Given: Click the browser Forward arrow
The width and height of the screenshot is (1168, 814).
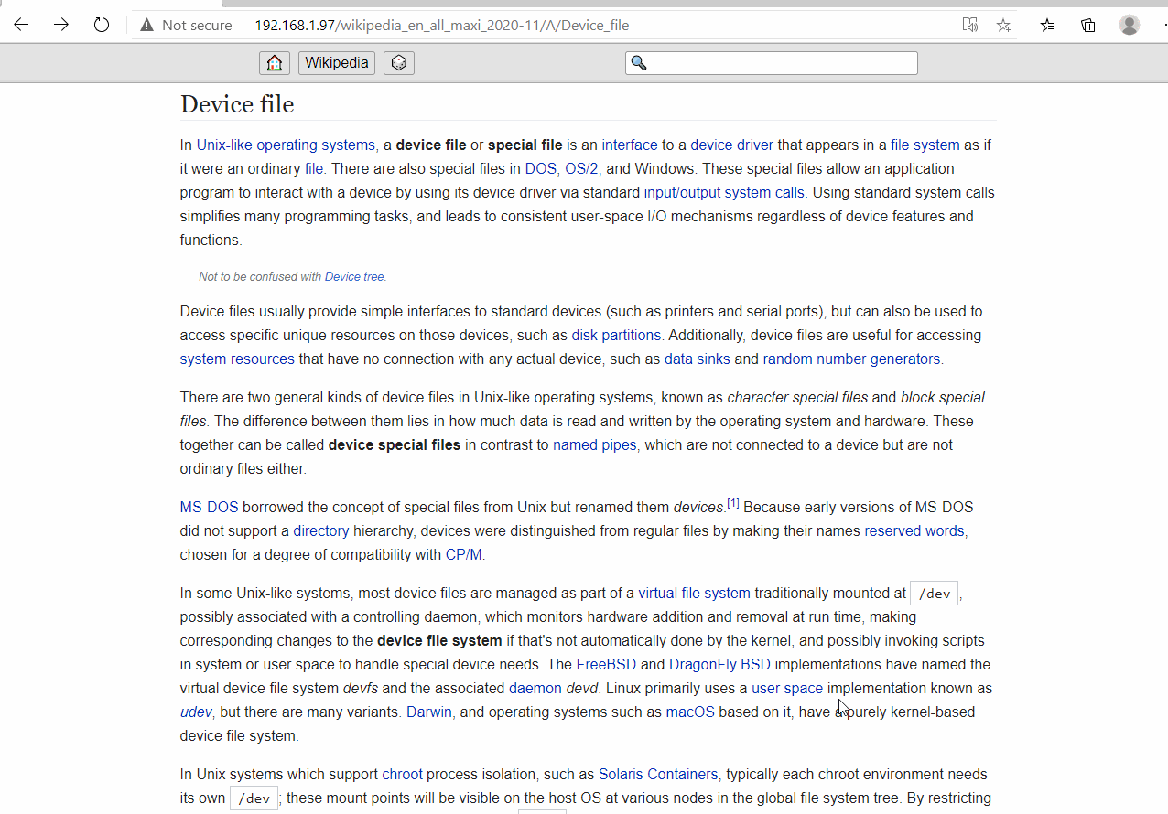Looking at the screenshot, I should click(x=61, y=25).
